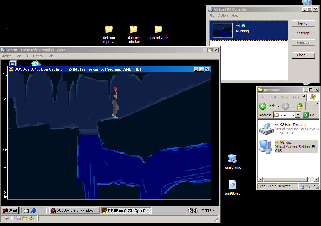This screenshot has height=226, width=321.
Task: Open the Action menu in Virtual PC Console
Action: (223, 16)
